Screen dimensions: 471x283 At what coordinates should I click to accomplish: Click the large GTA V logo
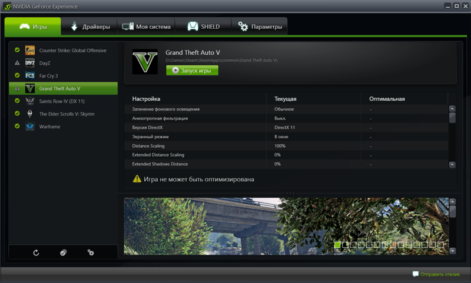145,62
